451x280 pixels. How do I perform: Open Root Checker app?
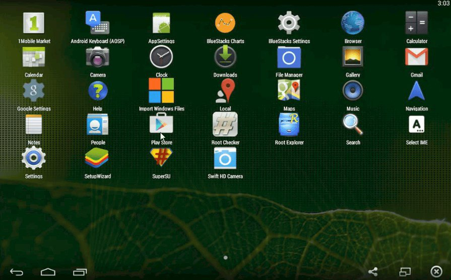pyautogui.click(x=225, y=124)
